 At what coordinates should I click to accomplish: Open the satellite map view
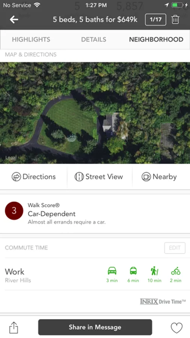coord(95,113)
